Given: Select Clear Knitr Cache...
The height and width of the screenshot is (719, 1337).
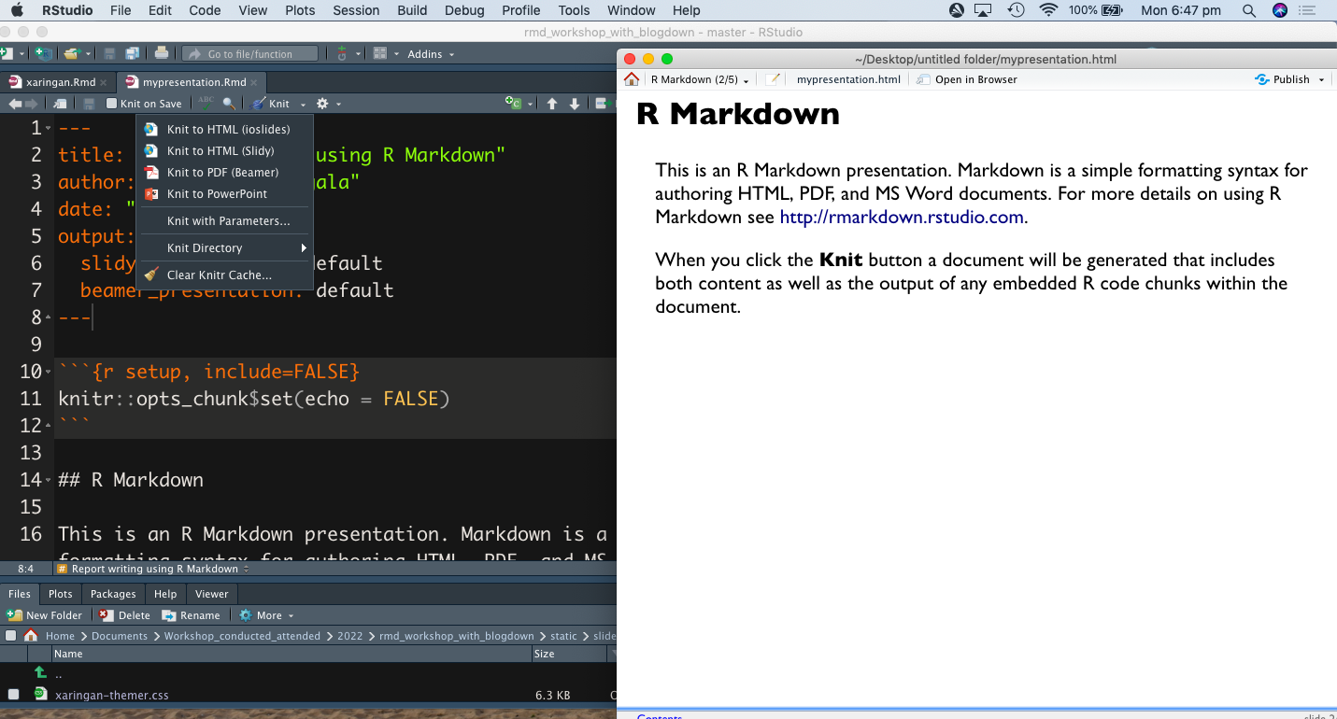Looking at the screenshot, I should (x=224, y=275).
